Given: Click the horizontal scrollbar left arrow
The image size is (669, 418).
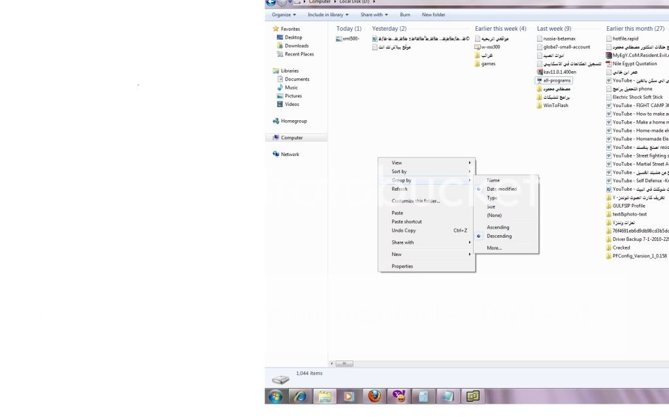Looking at the screenshot, I should (332, 364).
